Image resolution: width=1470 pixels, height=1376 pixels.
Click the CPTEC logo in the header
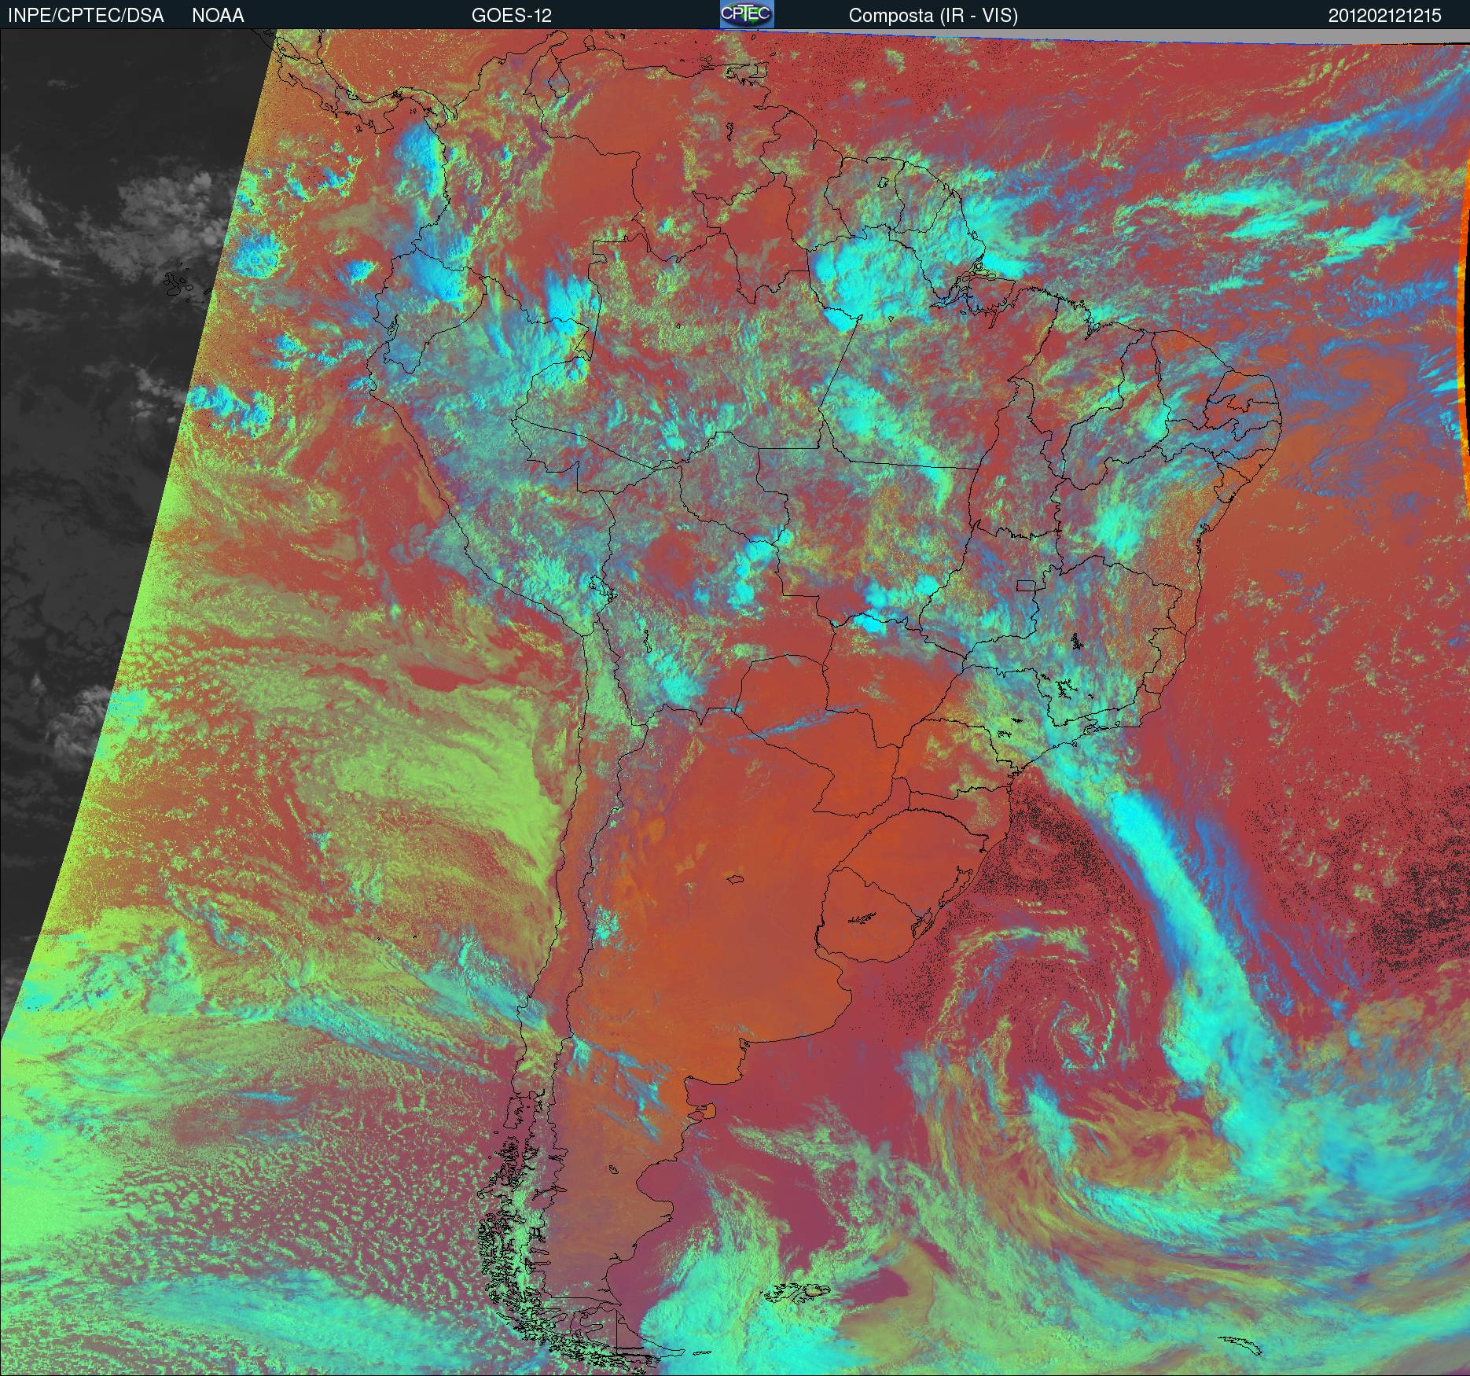[747, 14]
